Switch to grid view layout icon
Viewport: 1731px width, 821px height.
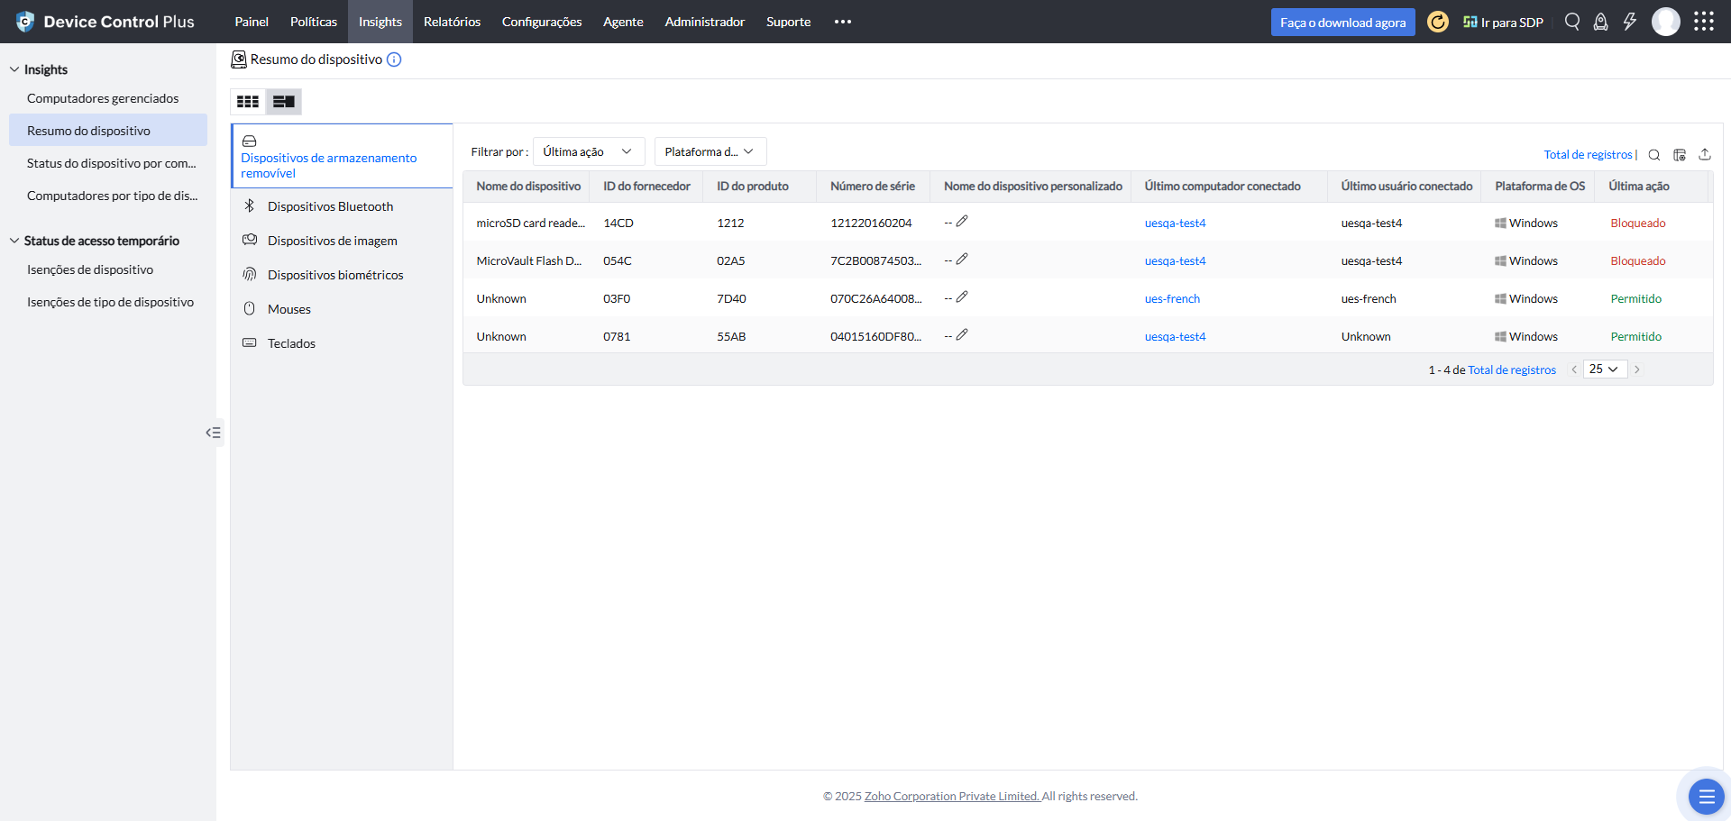(248, 102)
